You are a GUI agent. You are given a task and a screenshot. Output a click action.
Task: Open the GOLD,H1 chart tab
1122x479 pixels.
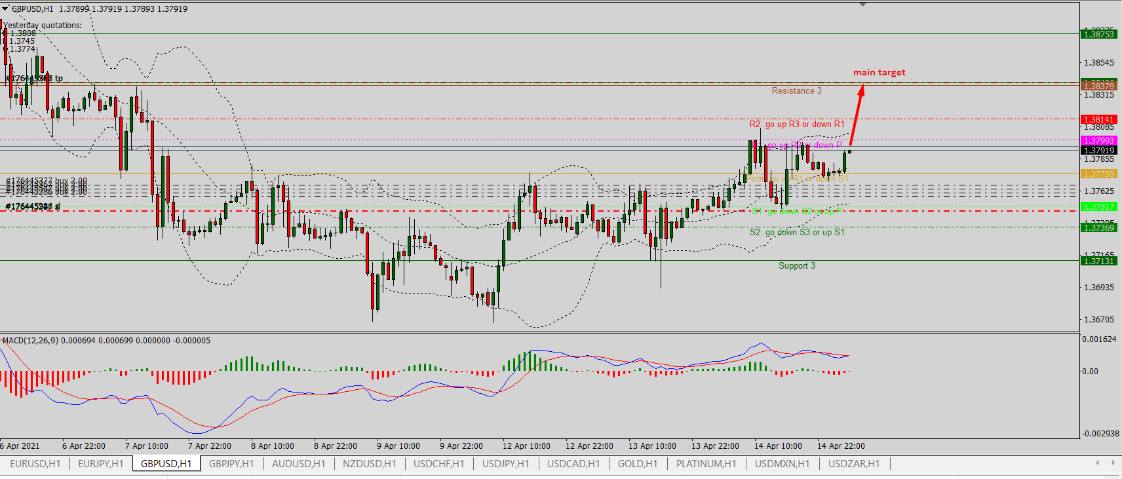pyautogui.click(x=637, y=464)
